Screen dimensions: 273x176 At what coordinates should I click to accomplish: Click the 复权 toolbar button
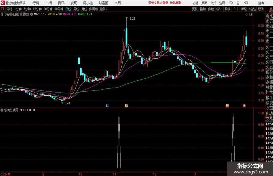pyautogui.click(x=195, y=9)
